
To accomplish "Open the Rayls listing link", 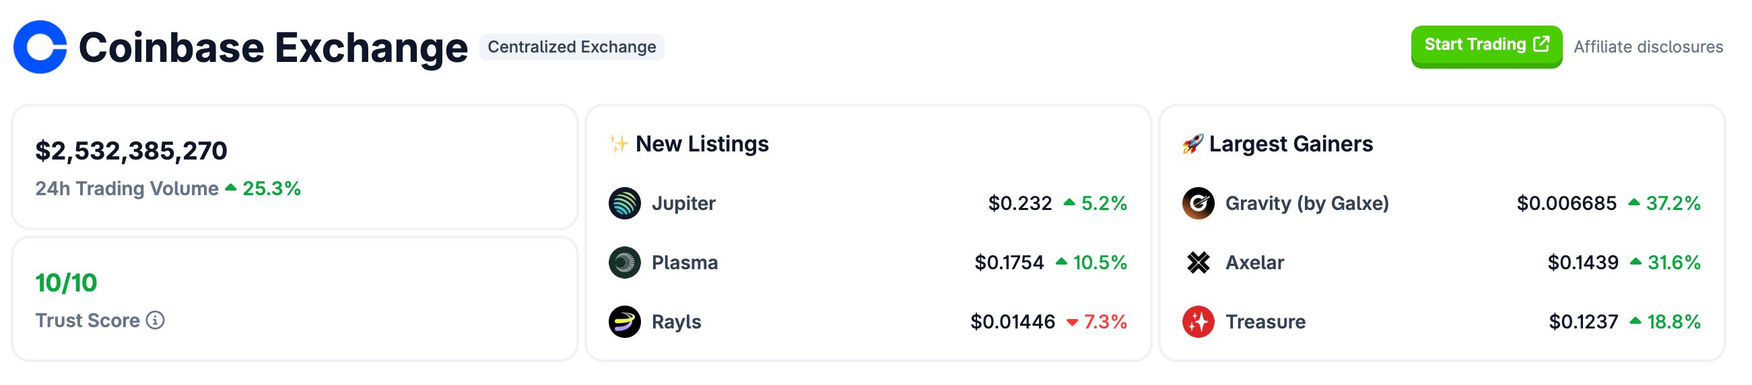I will (676, 322).
